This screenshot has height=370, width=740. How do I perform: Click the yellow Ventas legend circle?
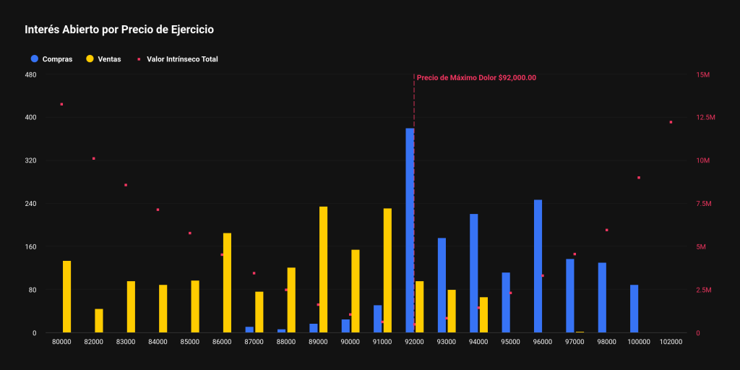click(90, 59)
